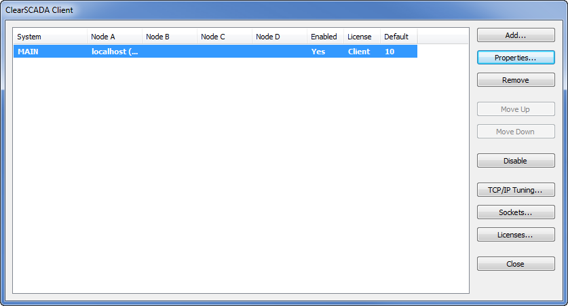
Task: Open the Licenses... dialog
Action: pos(516,235)
